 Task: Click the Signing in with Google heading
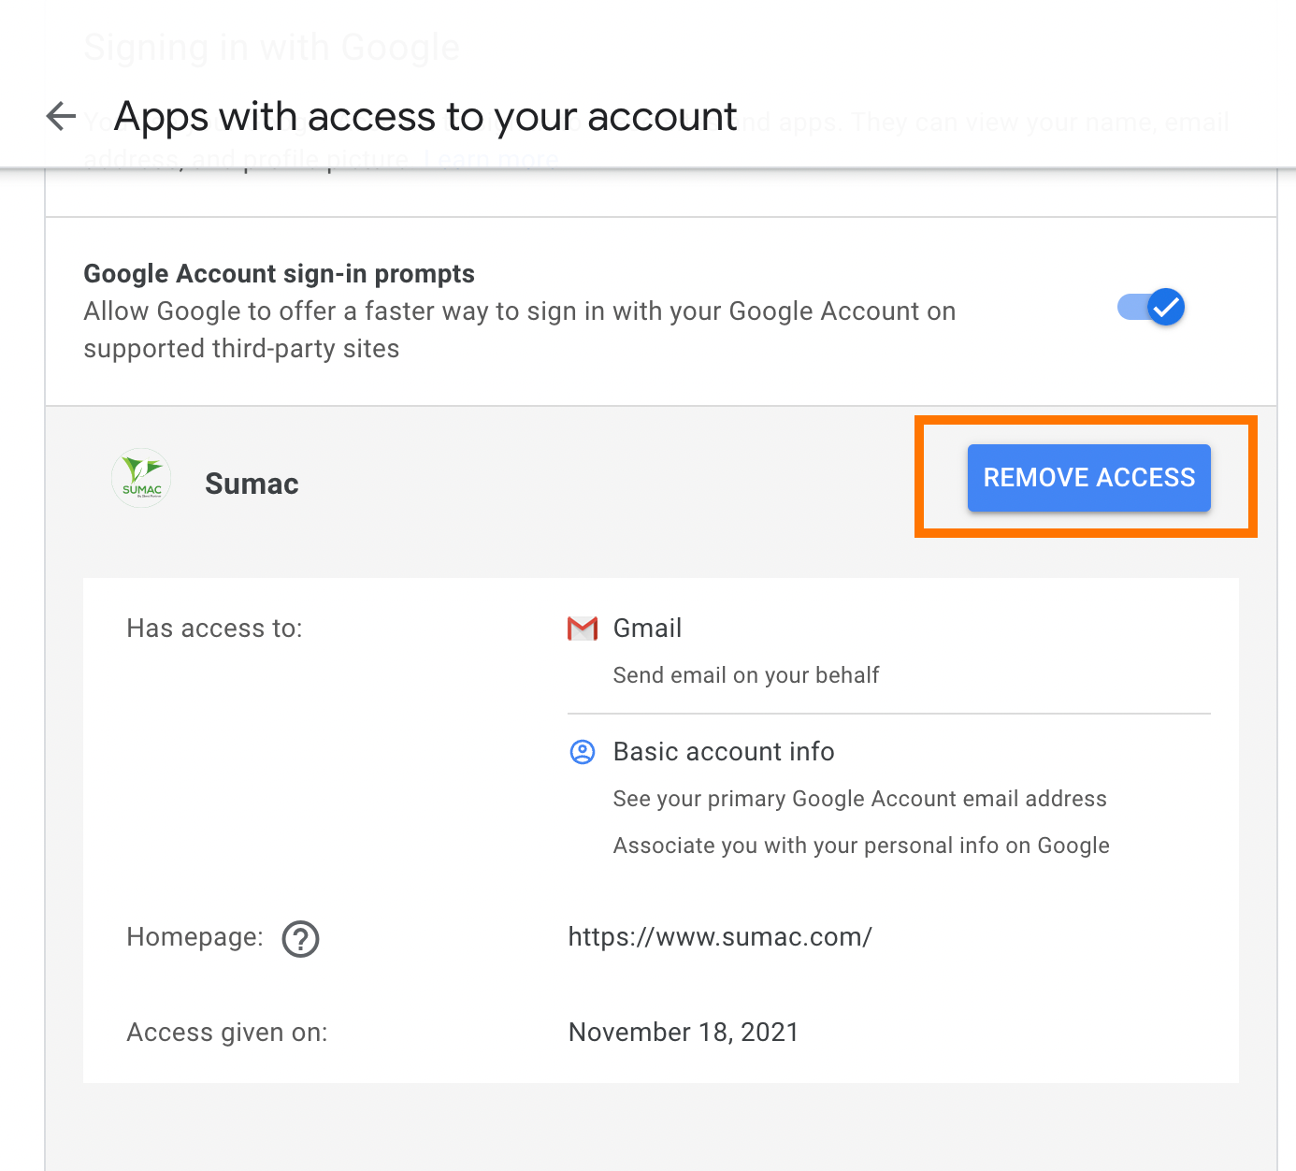tap(272, 47)
